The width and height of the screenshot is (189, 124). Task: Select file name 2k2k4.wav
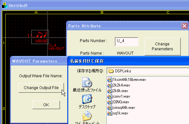click(121, 85)
